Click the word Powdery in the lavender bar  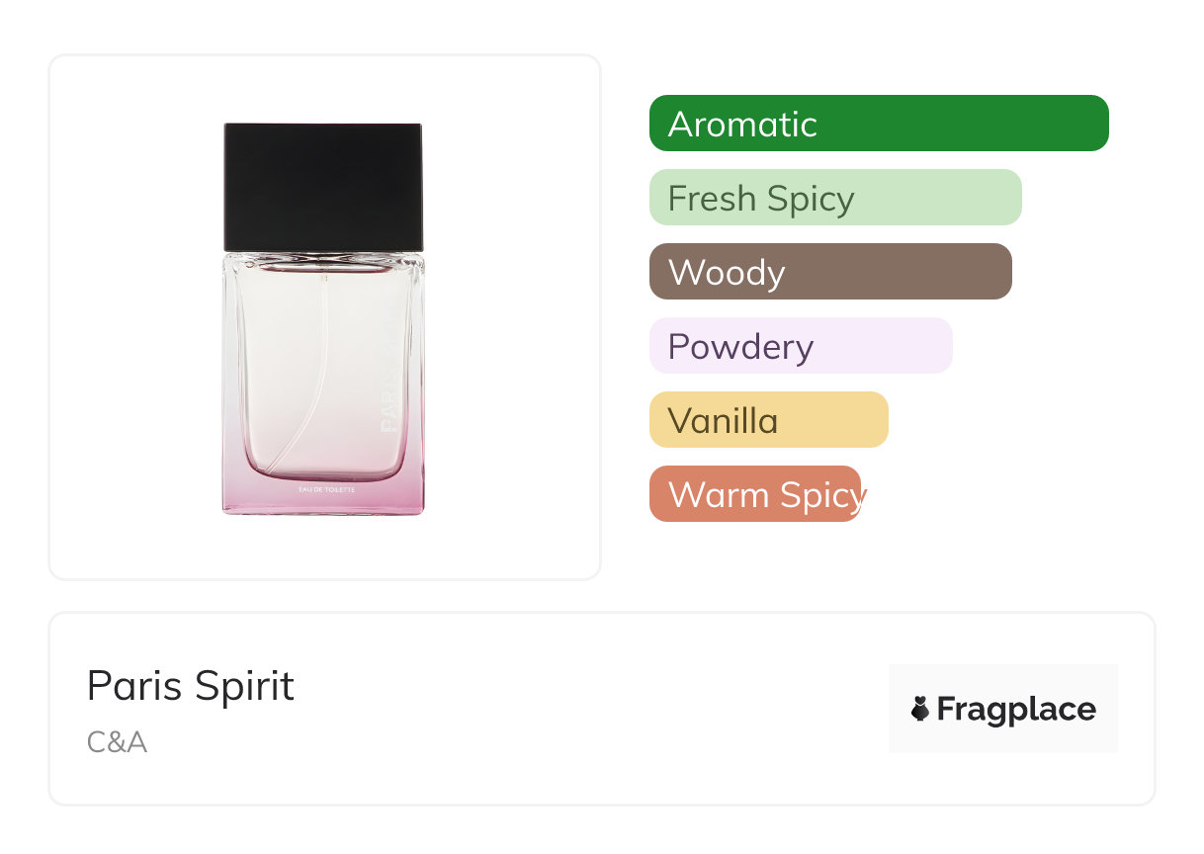point(740,347)
